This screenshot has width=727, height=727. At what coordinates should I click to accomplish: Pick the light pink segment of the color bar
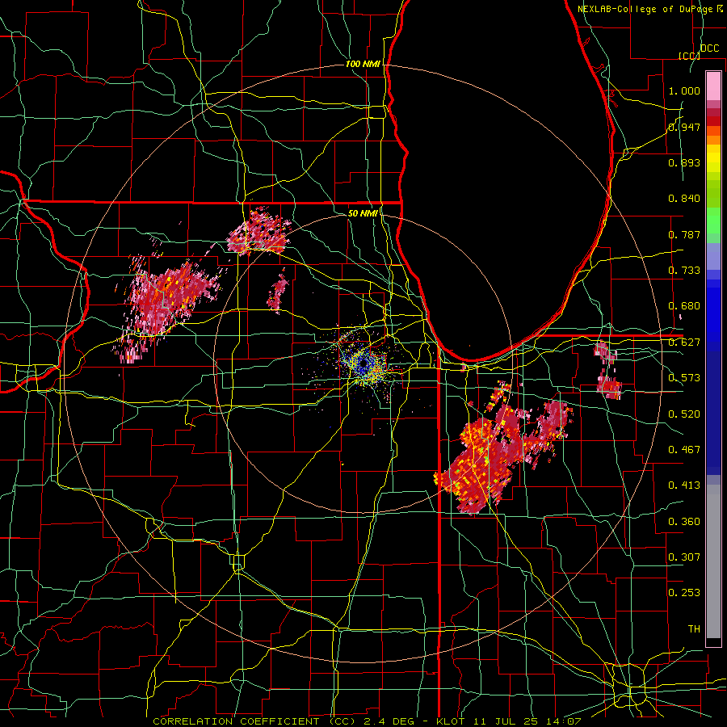point(713,86)
